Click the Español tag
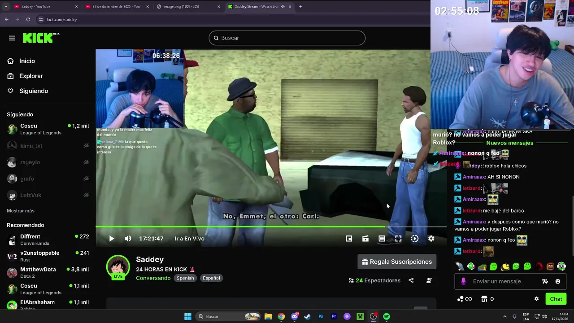574x323 pixels. 211,278
